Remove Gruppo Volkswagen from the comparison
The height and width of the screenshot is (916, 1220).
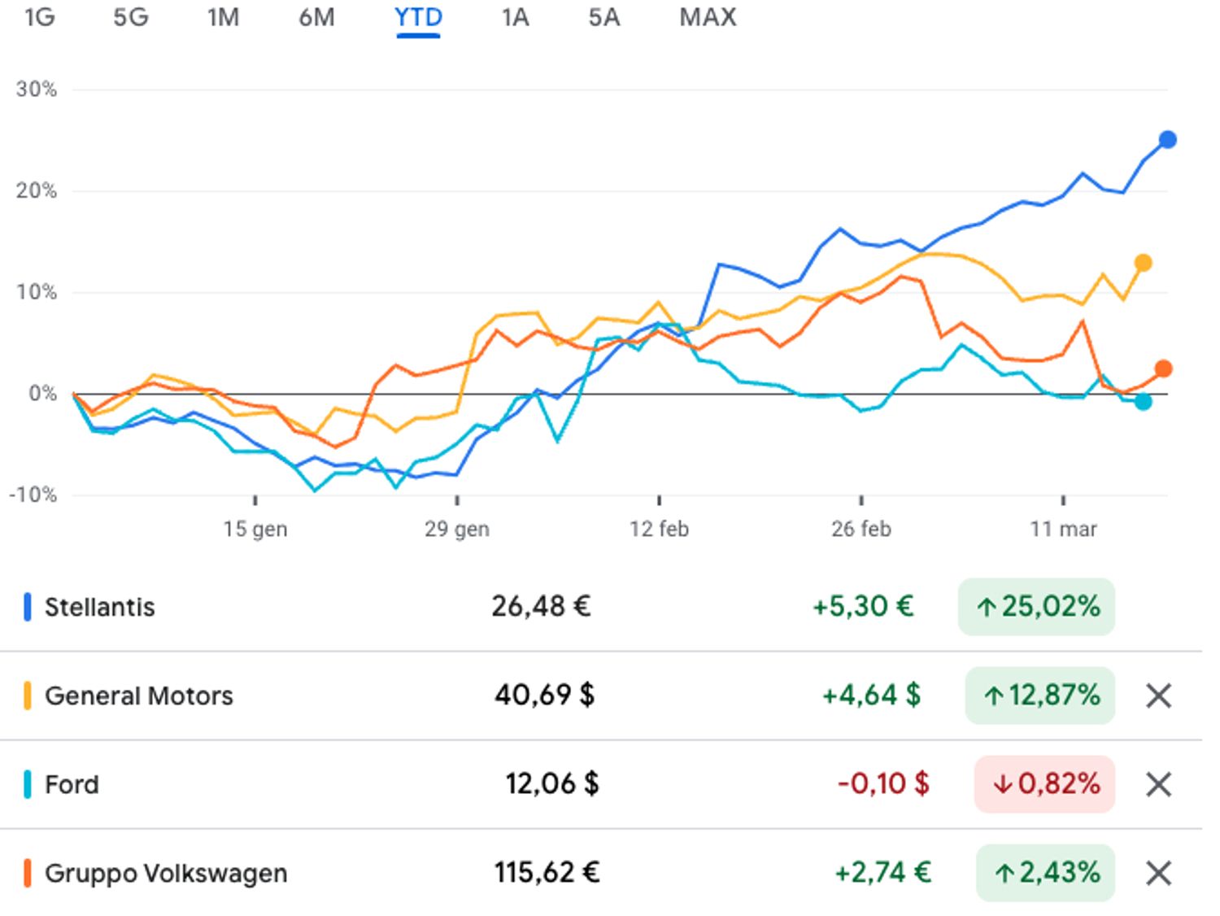tap(1158, 873)
